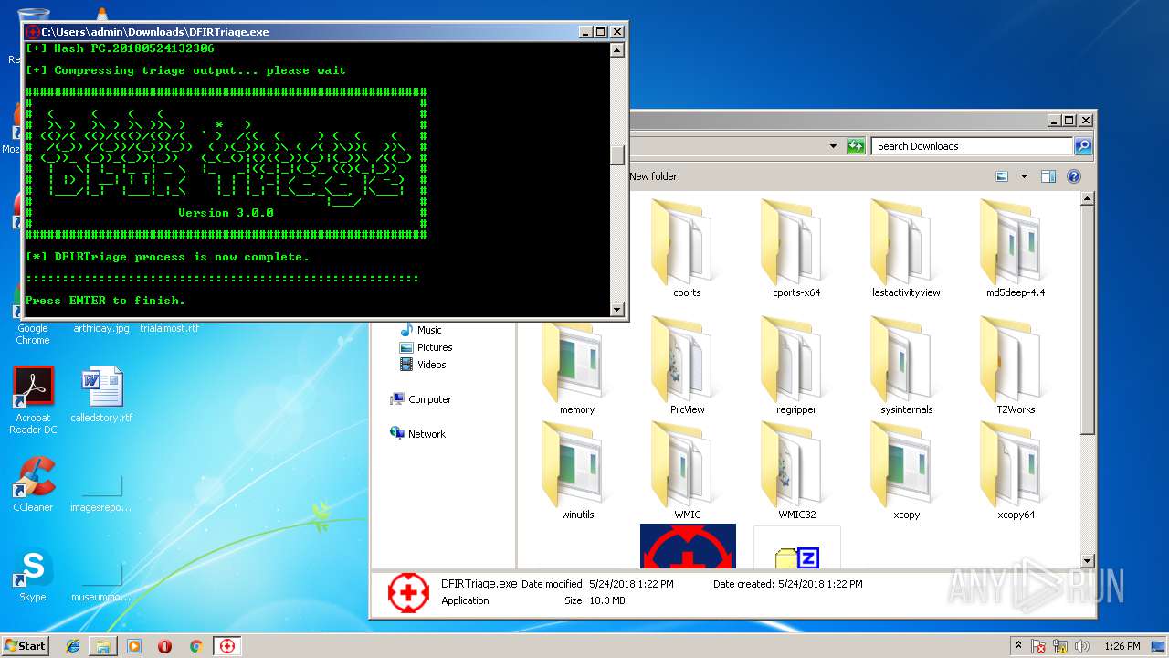
Task: Focus the Search Downloads input field
Action: (x=972, y=146)
